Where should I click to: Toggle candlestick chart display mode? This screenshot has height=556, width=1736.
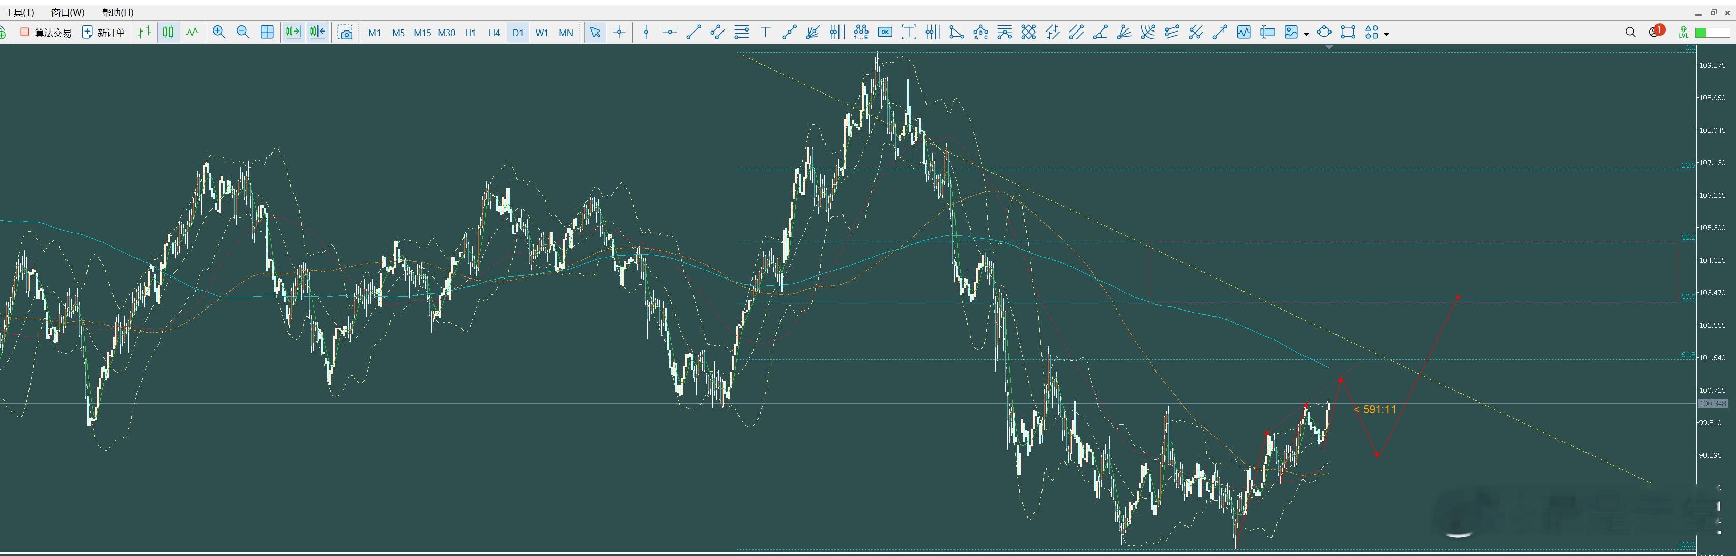(x=168, y=33)
